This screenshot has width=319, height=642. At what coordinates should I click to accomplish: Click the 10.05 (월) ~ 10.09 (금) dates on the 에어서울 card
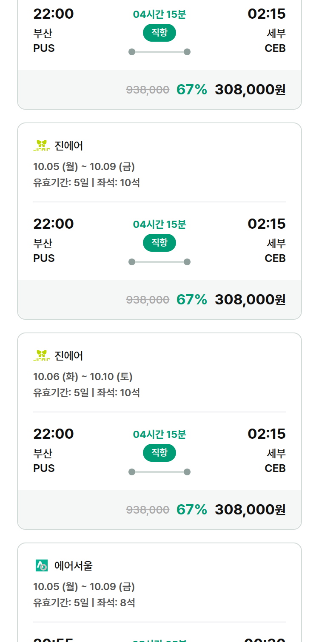point(84,587)
